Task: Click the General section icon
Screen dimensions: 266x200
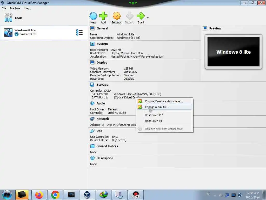Action: coord(92,28)
